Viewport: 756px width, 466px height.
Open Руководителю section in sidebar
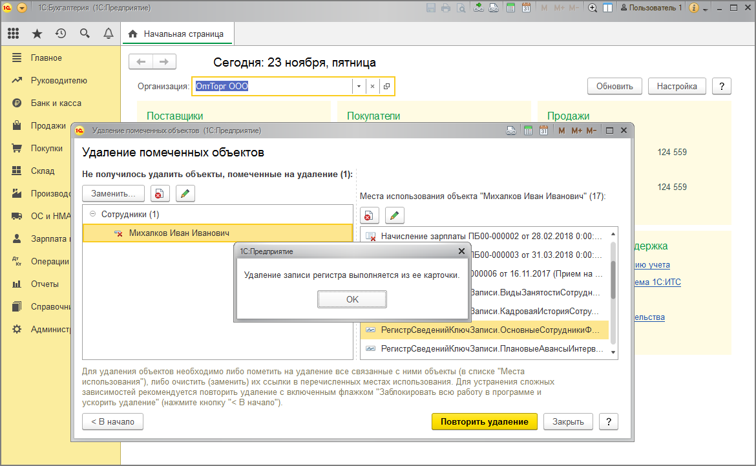pyautogui.click(x=59, y=81)
